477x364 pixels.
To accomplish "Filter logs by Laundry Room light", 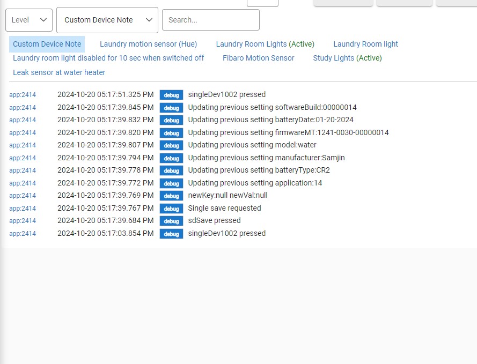I will [x=365, y=44].
